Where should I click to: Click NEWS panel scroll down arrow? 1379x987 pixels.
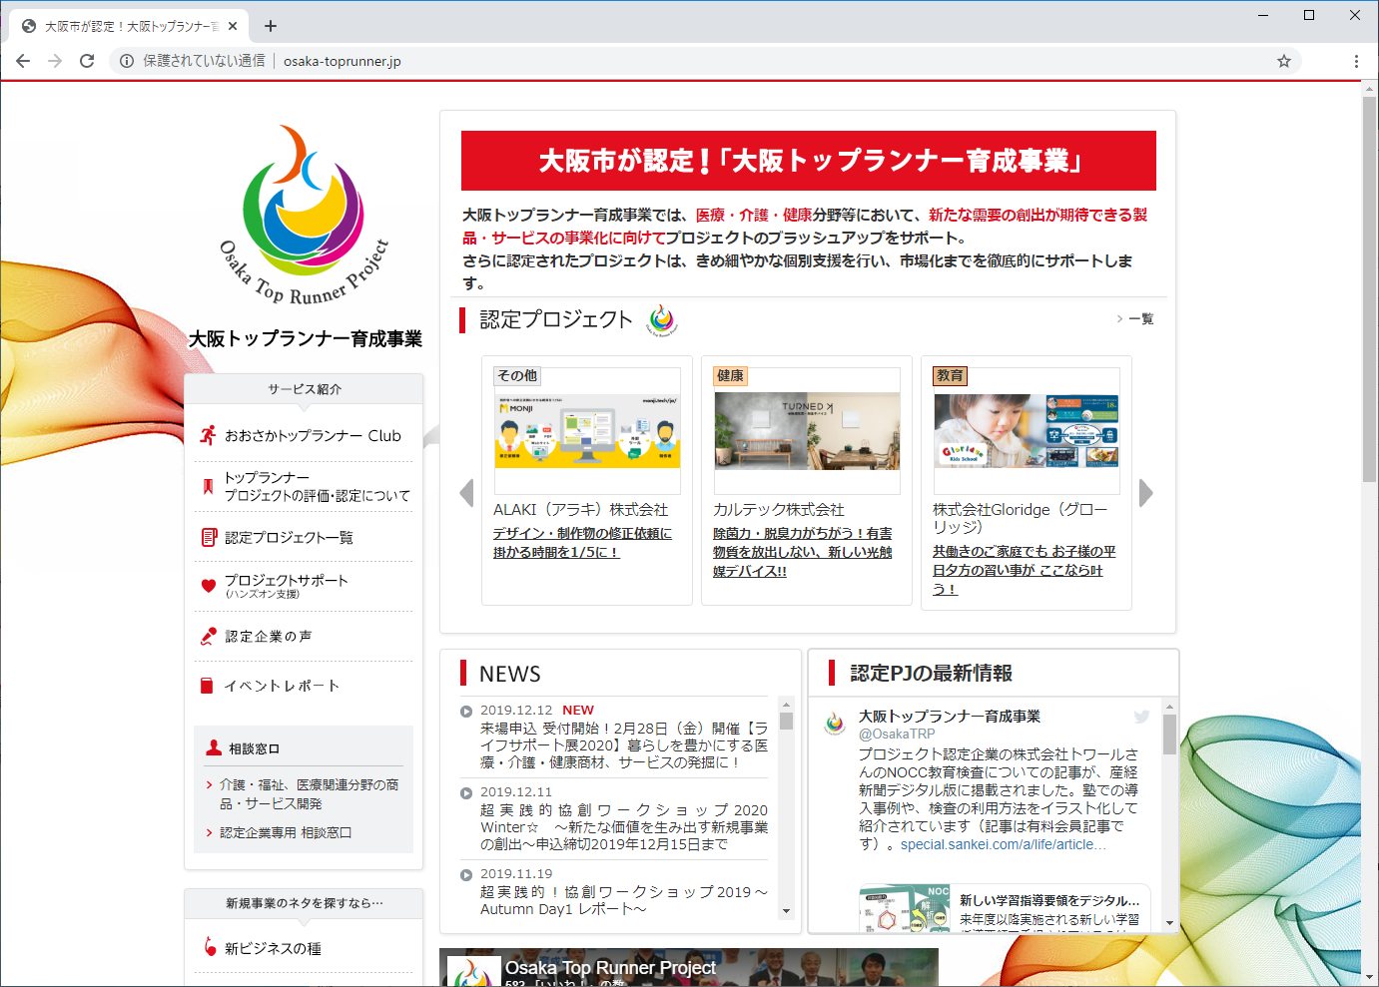click(786, 910)
